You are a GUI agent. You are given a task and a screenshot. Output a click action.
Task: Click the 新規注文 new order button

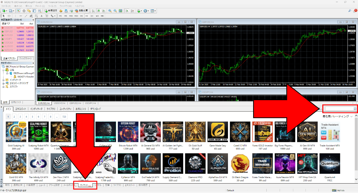[x=51, y=11]
